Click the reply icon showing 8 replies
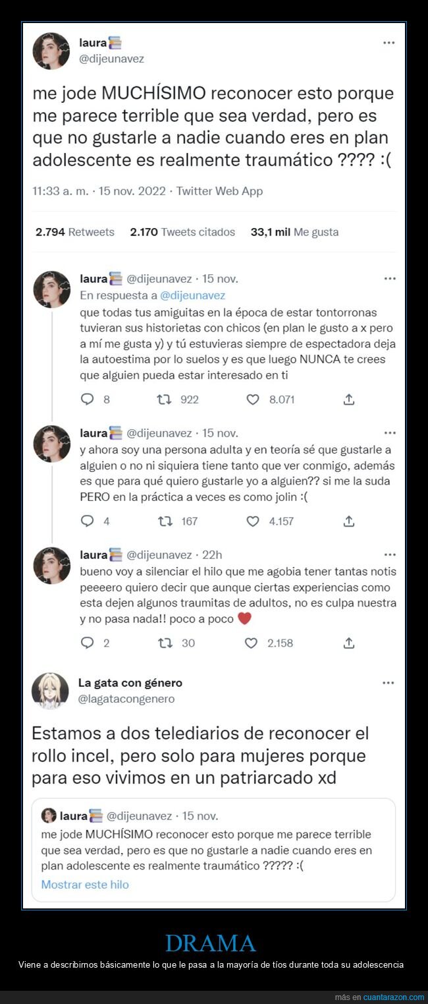 (x=86, y=399)
